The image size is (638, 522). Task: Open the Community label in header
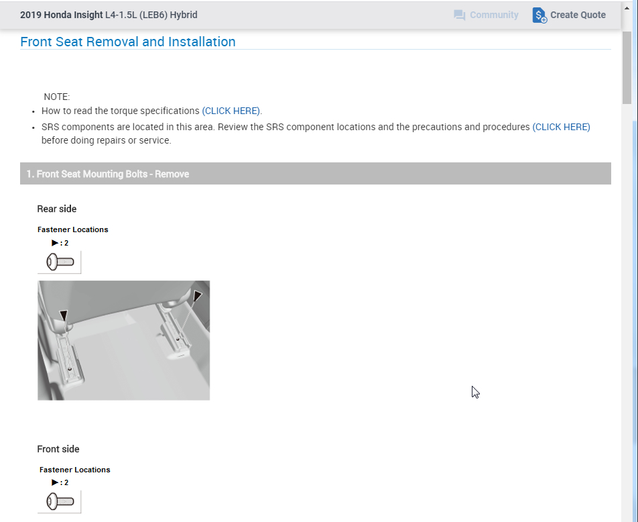pyautogui.click(x=494, y=15)
